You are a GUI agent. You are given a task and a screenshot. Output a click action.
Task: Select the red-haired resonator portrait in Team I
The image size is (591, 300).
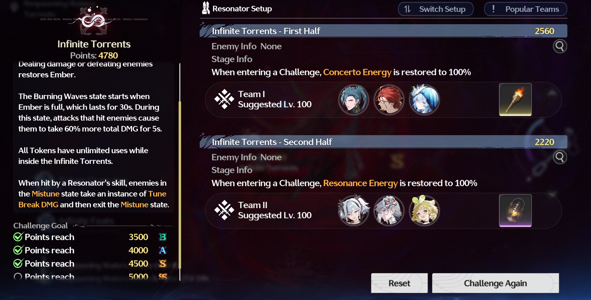[389, 100]
